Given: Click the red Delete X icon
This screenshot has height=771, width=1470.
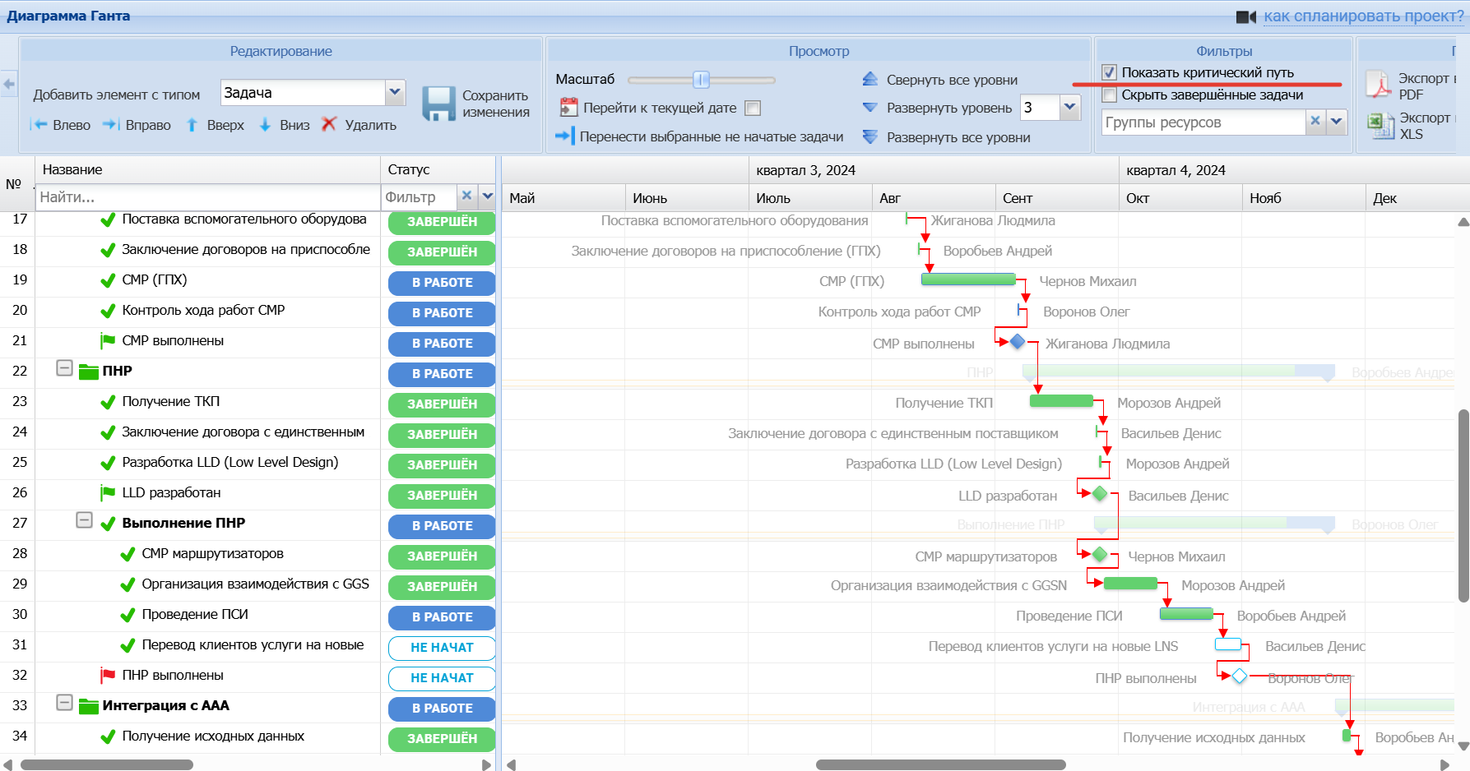Looking at the screenshot, I should click(329, 124).
